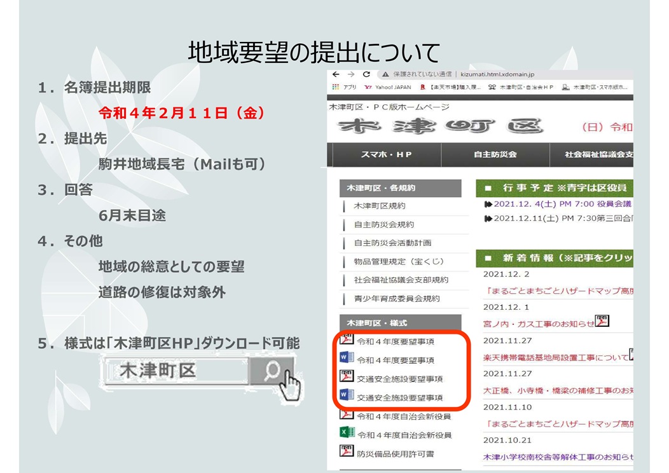Image resolution: width=669 pixels, height=473 pixels.
Task: Select the スマホ・HP navigation tab
Action: (x=384, y=154)
